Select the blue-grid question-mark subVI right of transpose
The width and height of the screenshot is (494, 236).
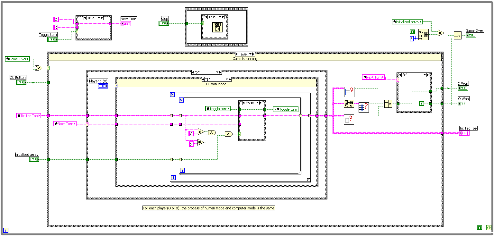[363, 107]
